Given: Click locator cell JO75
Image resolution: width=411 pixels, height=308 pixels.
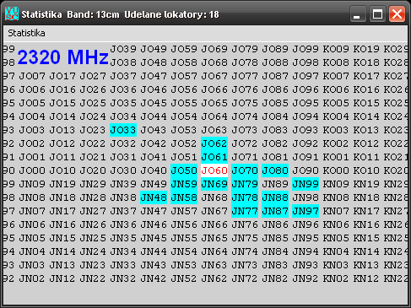Looking at the screenshot, I should (x=245, y=103).
